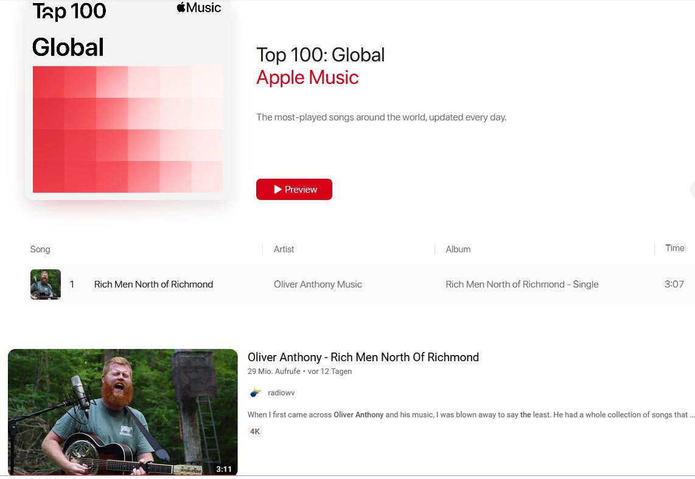Click the video description snippet text
This screenshot has width=695, height=479.
click(x=469, y=415)
